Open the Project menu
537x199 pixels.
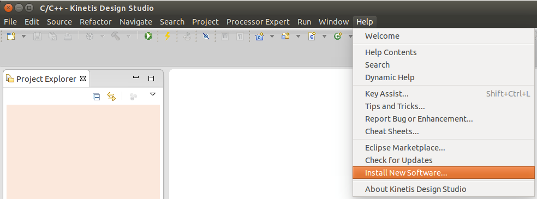[205, 22]
